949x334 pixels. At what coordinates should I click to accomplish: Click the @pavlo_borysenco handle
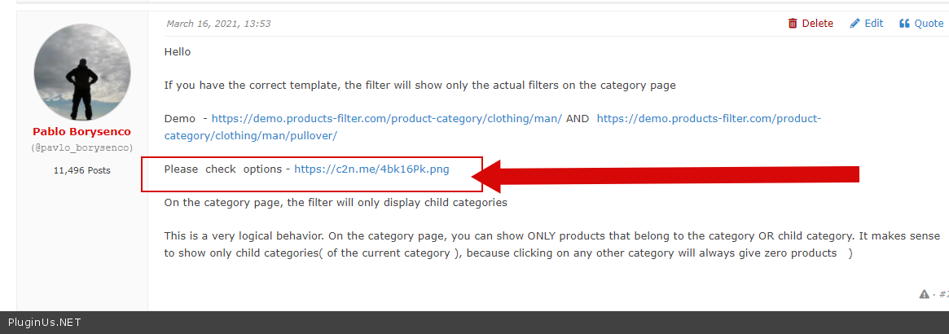coord(81,147)
